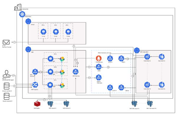Select the Elasticsearch icon in AZ-b
The width and height of the screenshot is (177, 115).
tap(62, 72)
